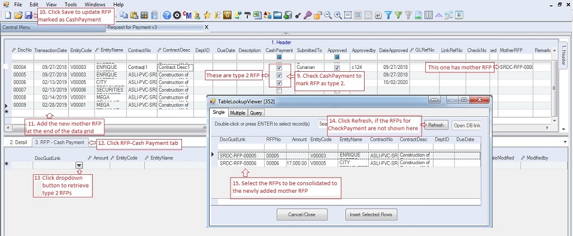Click the TransactionDate column header
Screen dimensions: 573x236
tap(50, 50)
